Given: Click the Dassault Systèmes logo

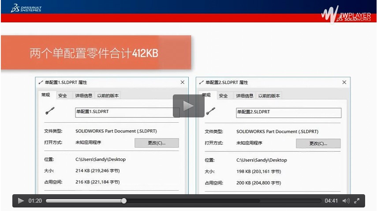Looking at the screenshot, I should click(x=26, y=8).
